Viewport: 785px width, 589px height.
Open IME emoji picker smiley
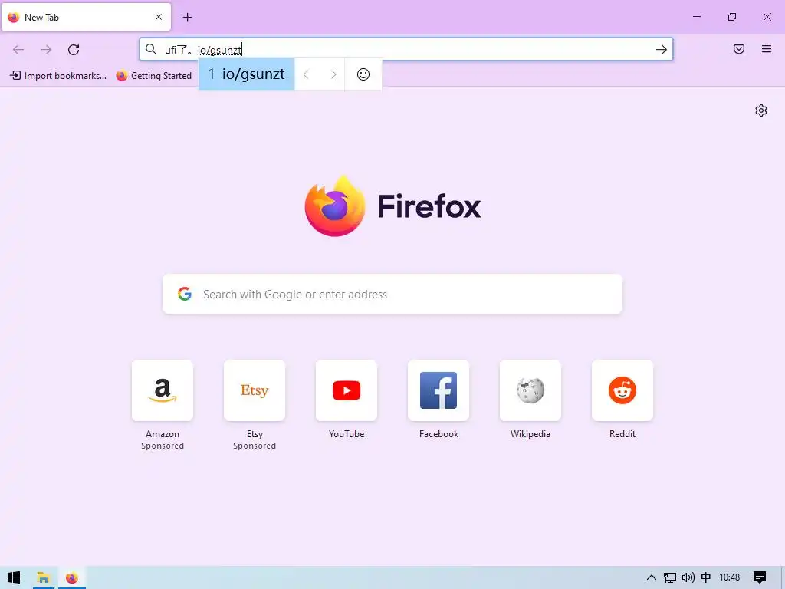[x=363, y=74]
